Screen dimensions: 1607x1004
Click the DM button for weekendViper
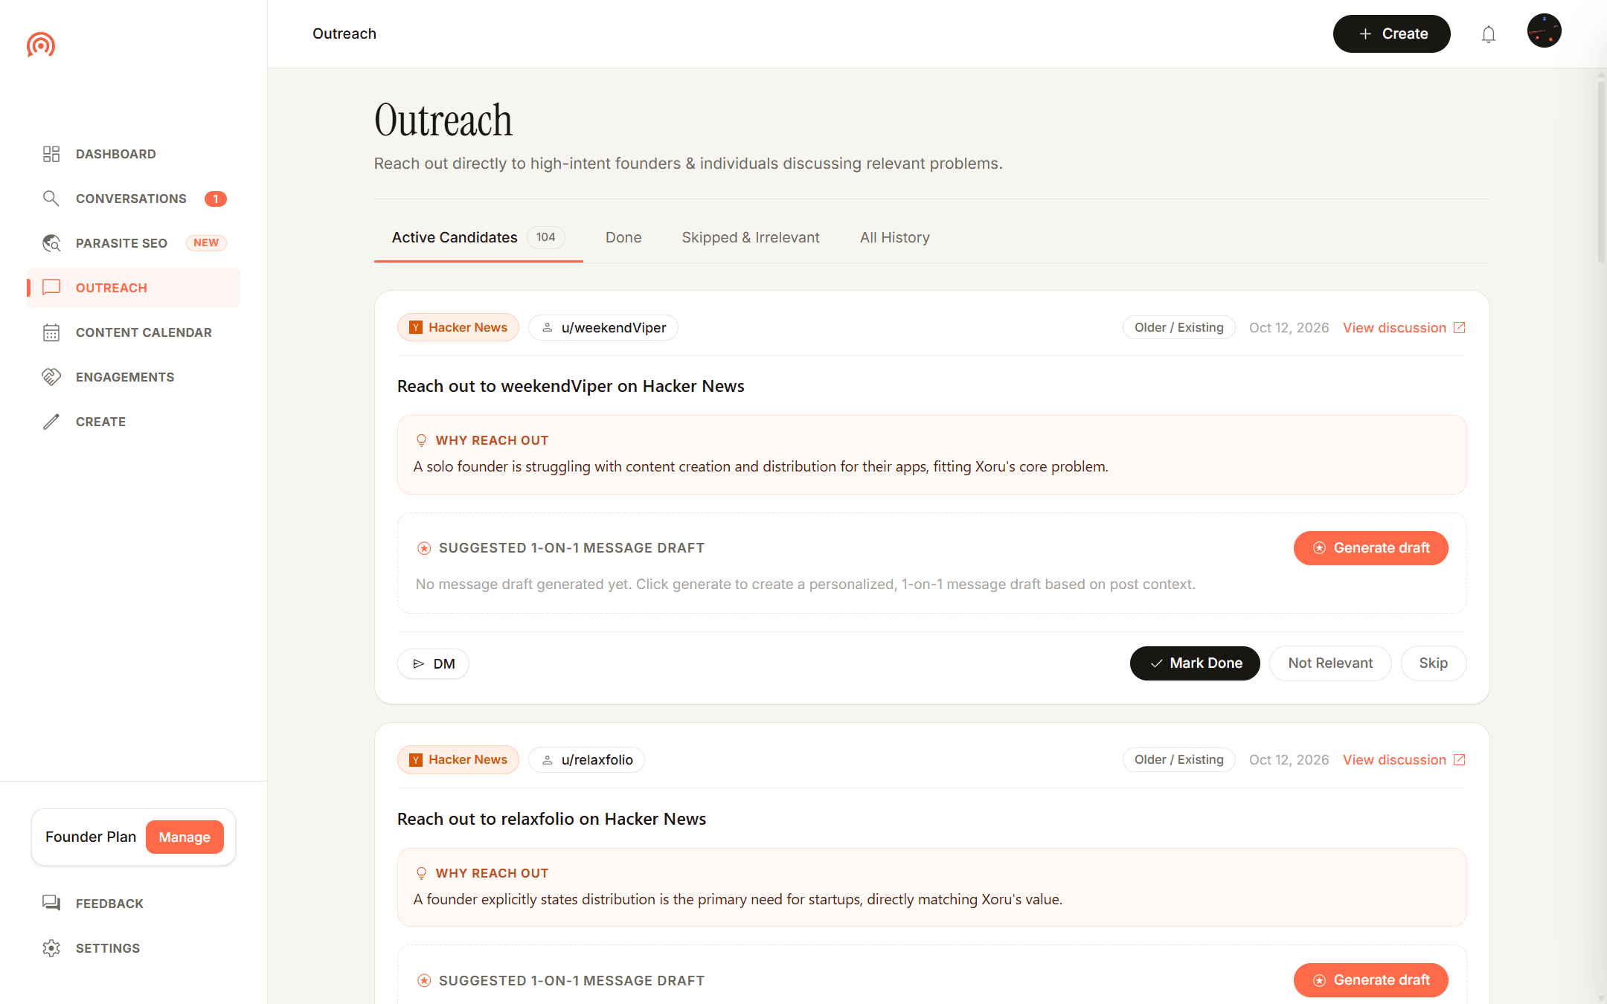pyautogui.click(x=433, y=664)
